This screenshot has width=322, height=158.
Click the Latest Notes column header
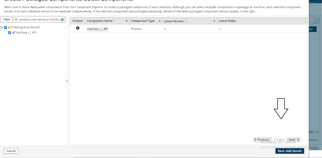pyautogui.click(x=227, y=21)
